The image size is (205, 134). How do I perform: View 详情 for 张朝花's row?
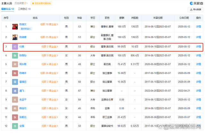(x=199, y=117)
